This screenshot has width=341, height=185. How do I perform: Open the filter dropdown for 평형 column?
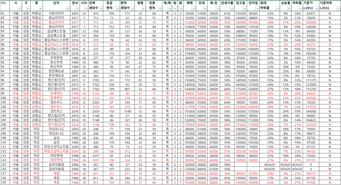(x=143, y=8)
